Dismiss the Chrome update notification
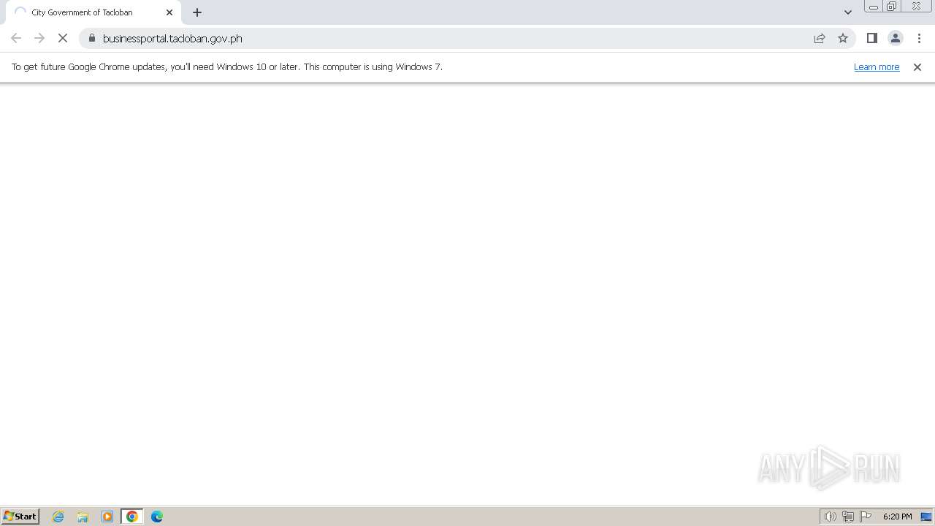935x526 pixels. click(917, 67)
